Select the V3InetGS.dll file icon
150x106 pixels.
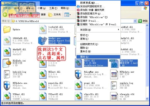[x=43, y=96]
